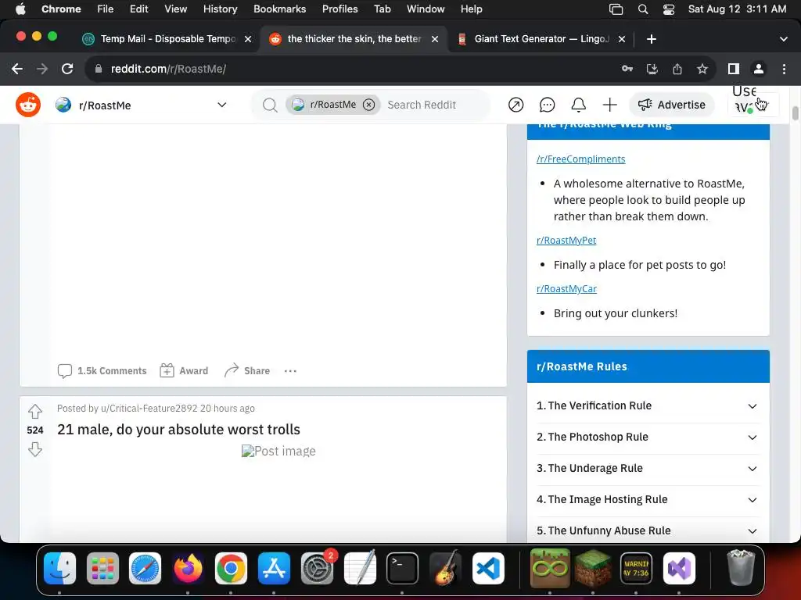
Task: Open the History menu
Action: (x=220, y=9)
